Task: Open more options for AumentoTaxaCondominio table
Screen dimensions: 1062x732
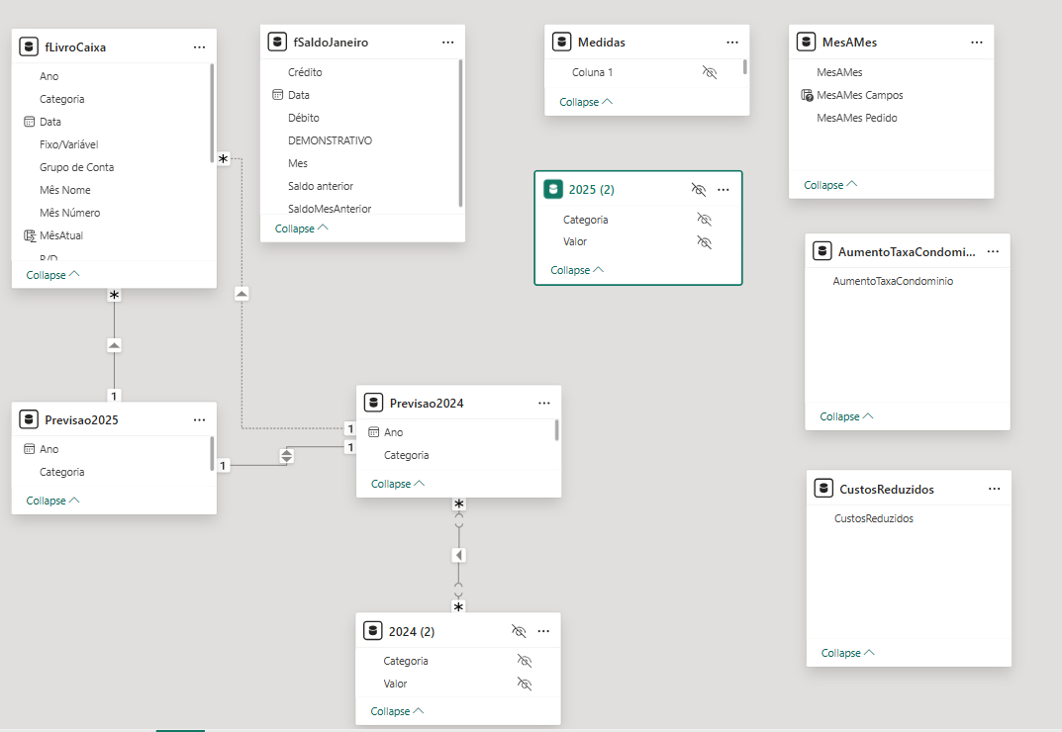Action: pos(993,251)
